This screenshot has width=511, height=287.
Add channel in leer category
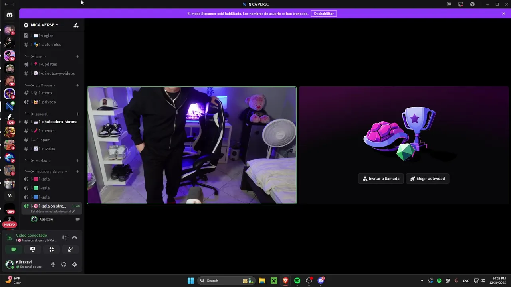tap(78, 57)
